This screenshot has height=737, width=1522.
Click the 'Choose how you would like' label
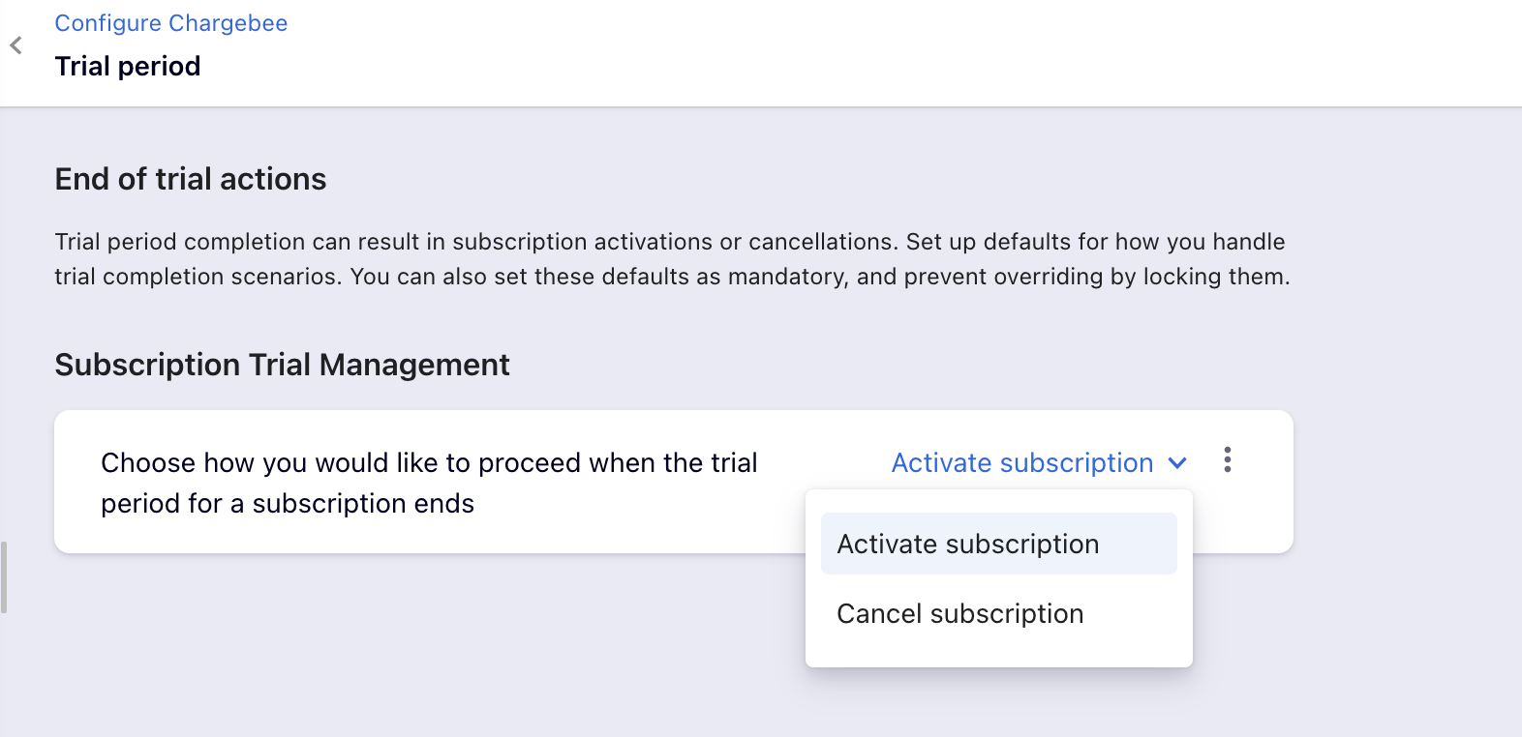429,463
